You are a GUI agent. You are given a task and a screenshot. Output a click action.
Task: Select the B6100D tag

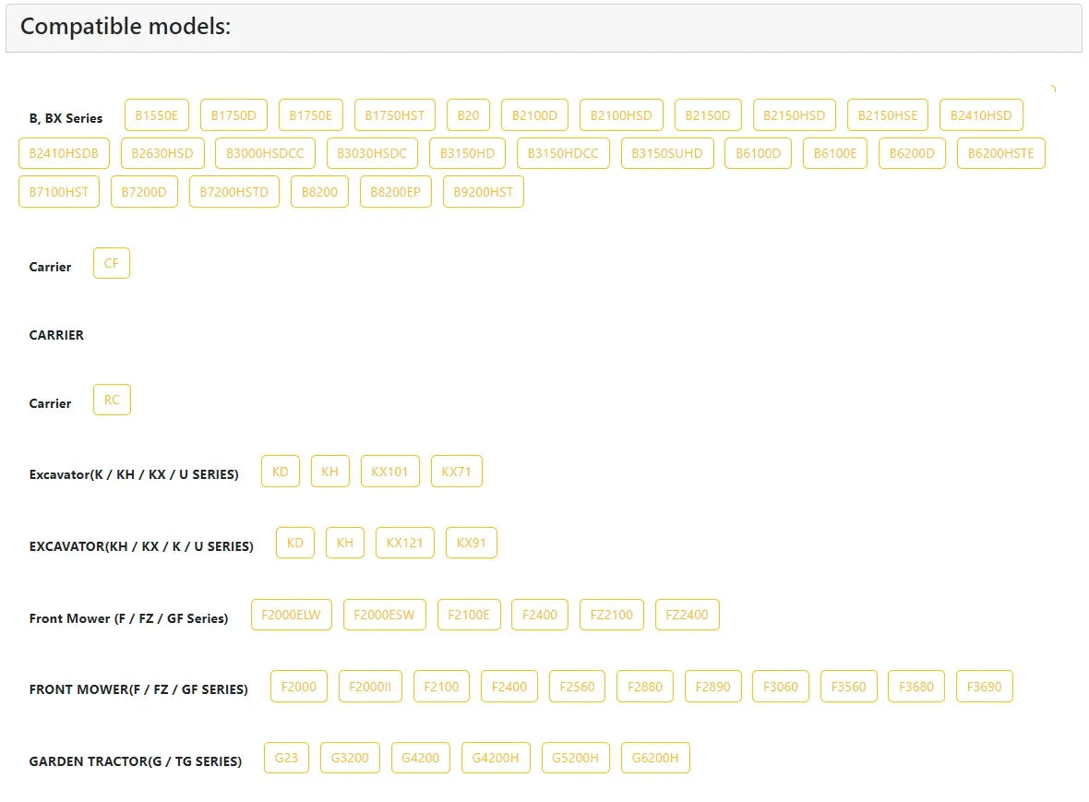(x=759, y=153)
